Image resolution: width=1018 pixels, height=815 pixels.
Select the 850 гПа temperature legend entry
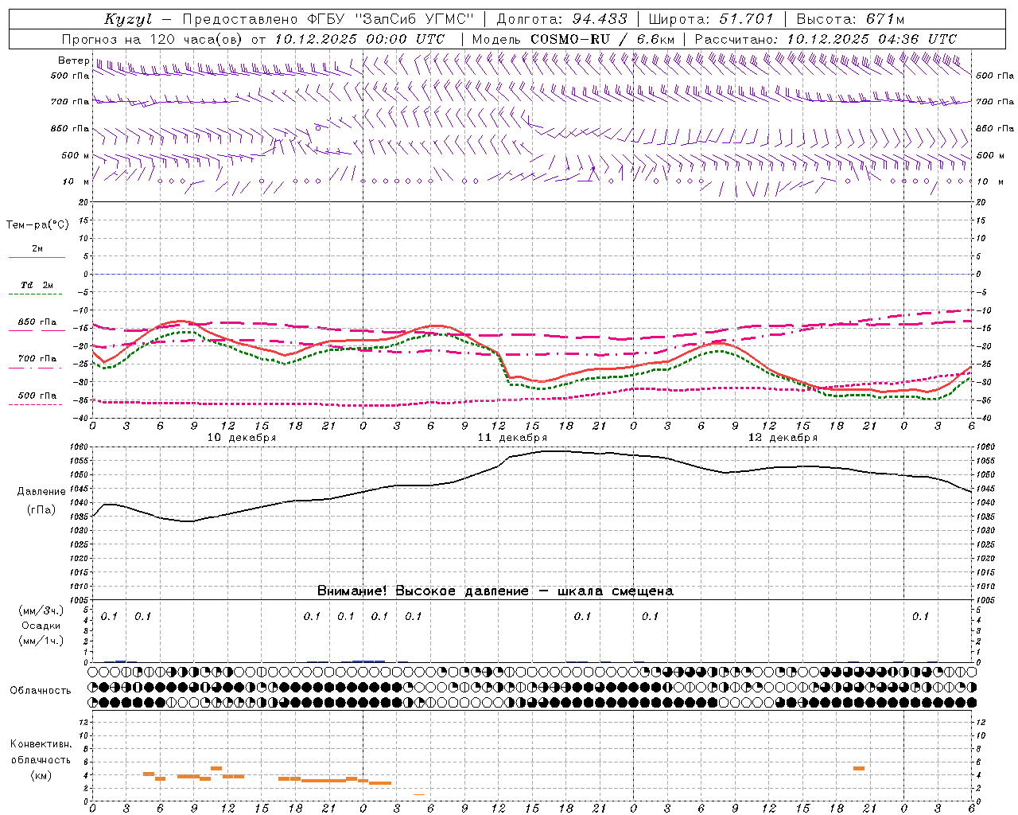click(x=37, y=322)
